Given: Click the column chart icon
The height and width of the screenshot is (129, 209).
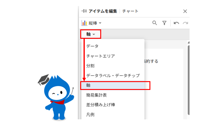Looking at the screenshot, I should (x=84, y=23).
